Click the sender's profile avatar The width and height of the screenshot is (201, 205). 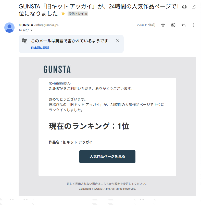coord(9,28)
